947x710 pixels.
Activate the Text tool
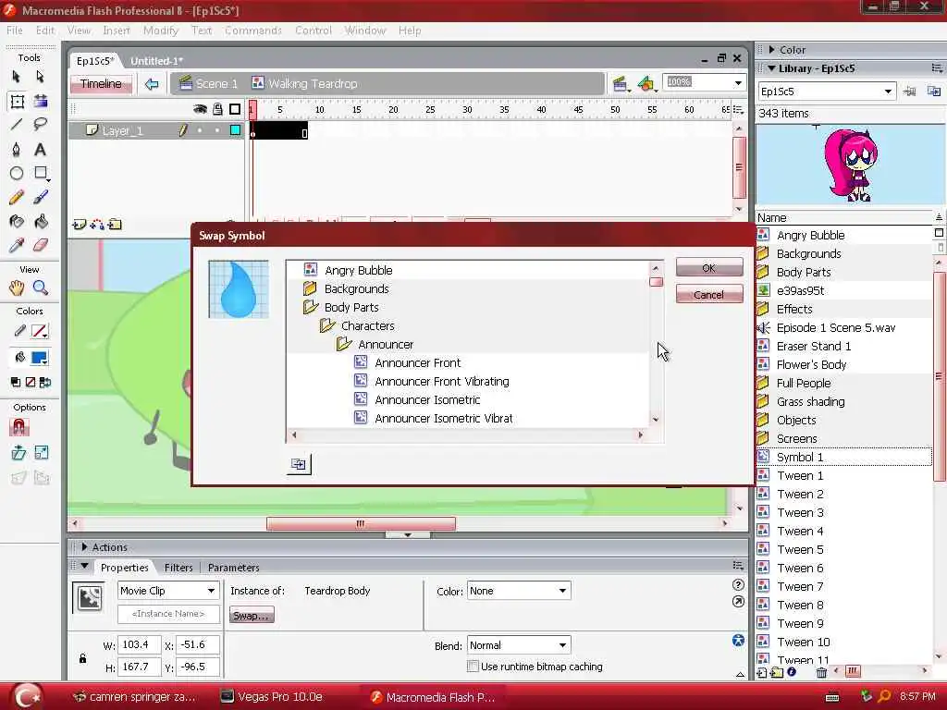point(40,149)
